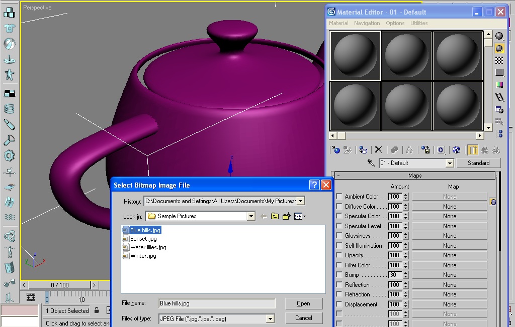Click the Reset Map/Mtl to Default Settings icon

click(378, 149)
